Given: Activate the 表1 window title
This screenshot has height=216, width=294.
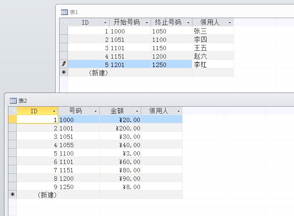Looking at the screenshot, I should (x=74, y=12).
